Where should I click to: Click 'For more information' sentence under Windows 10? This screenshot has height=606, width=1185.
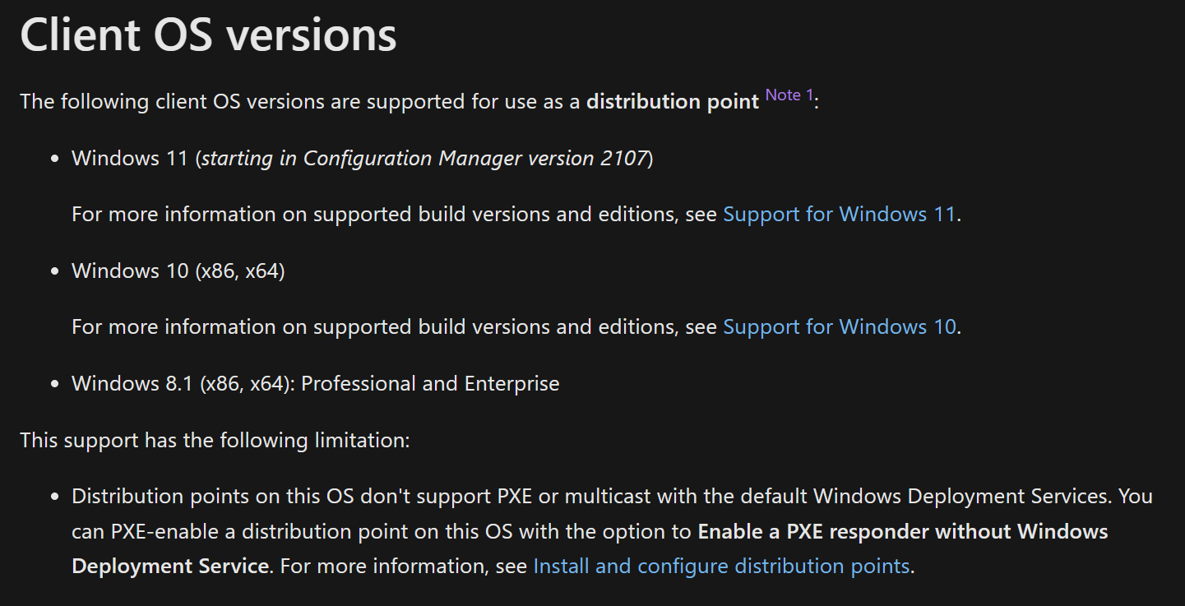point(516,327)
